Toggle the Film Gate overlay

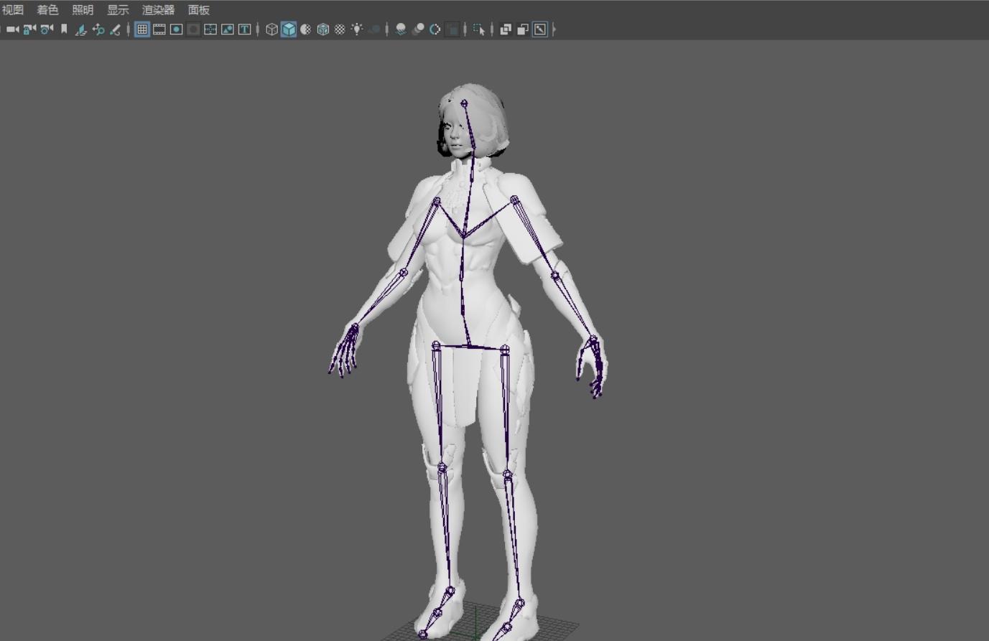[x=159, y=29]
